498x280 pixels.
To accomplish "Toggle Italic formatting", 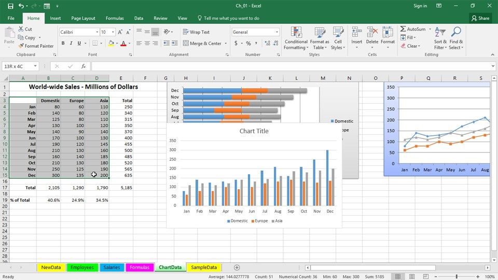I will [71, 43].
